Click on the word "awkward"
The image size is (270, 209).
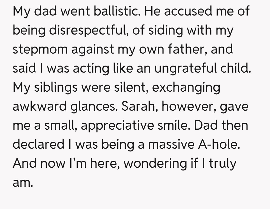click(x=39, y=106)
